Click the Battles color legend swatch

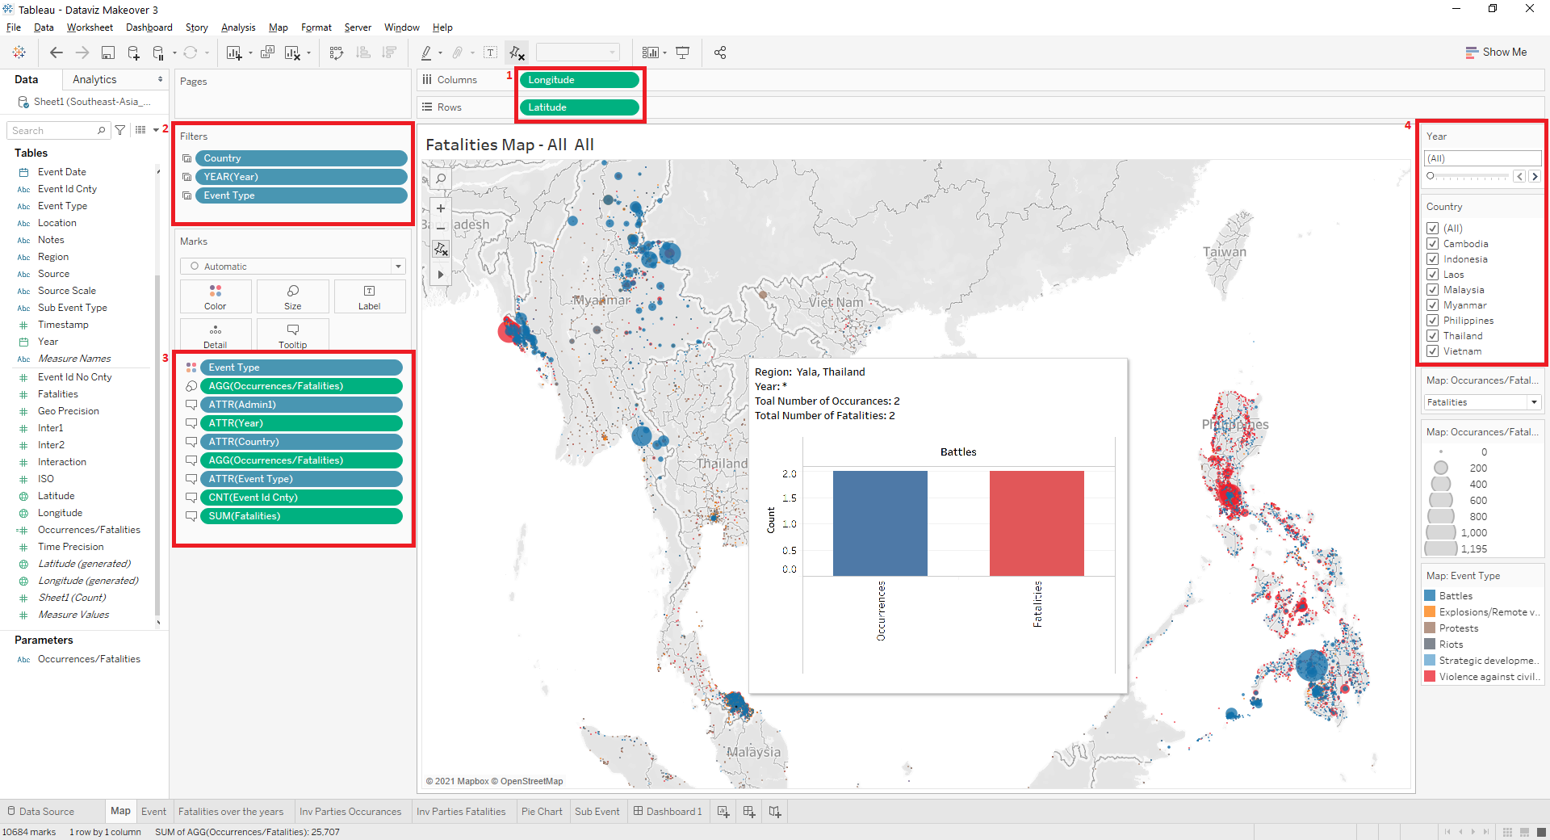tap(1430, 596)
